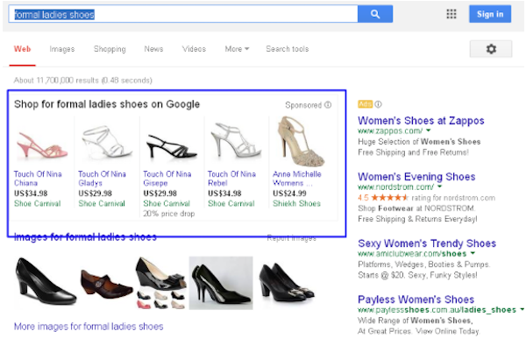The height and width of the screenshot is (338, 526).
Task: Open the Anne Michelle beige heel image
Action: [301, 141]
